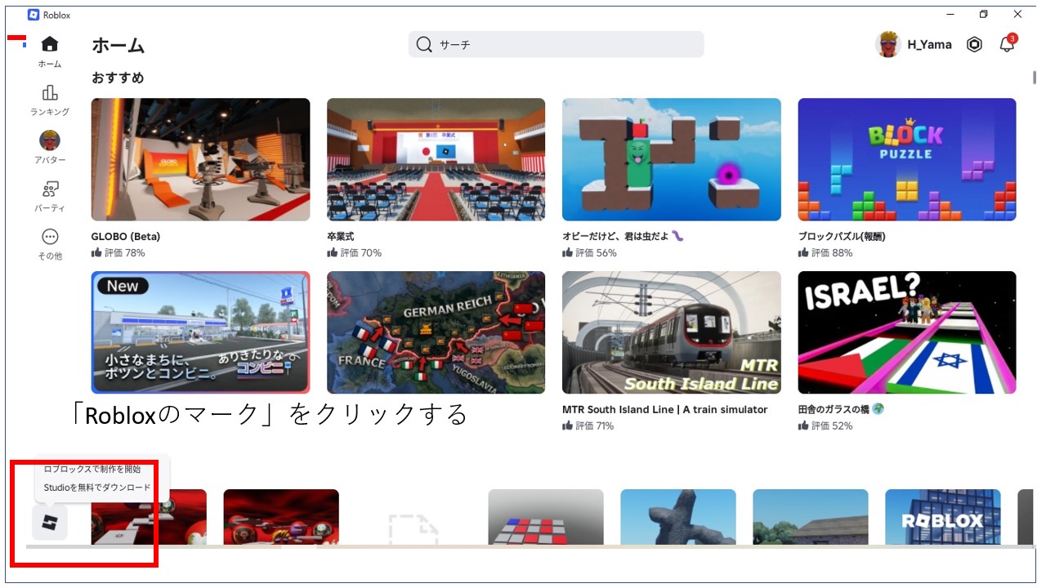Click the 田舎のガラスの橋 title

[841, 409]
